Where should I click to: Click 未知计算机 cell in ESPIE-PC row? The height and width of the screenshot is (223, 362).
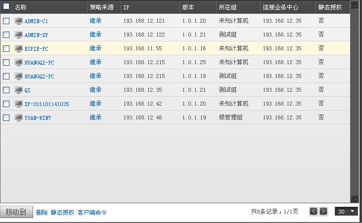point(233,48)
